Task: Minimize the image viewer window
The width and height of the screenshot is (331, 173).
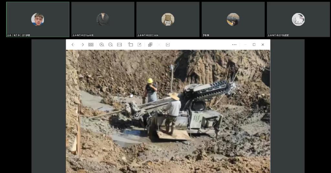Action: coord(245,45)
